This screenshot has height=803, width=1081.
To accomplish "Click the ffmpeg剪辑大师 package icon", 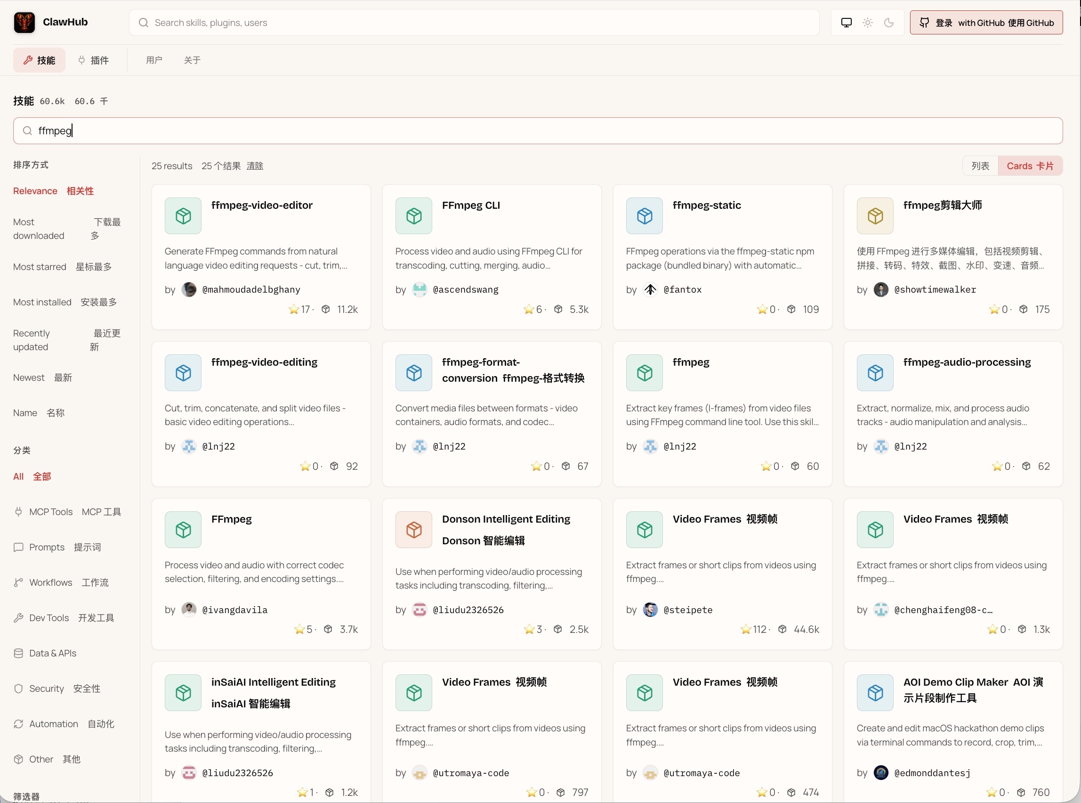I will (875, 216).
